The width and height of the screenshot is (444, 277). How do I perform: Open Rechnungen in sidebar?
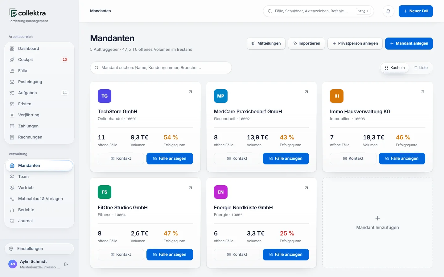39,137
